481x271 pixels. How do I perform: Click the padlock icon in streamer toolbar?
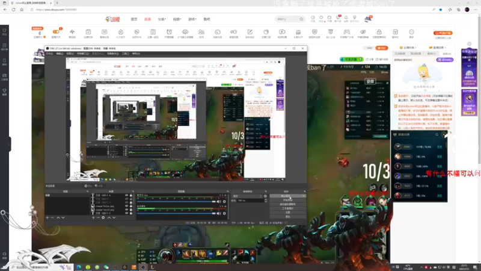tap(379, 32)
